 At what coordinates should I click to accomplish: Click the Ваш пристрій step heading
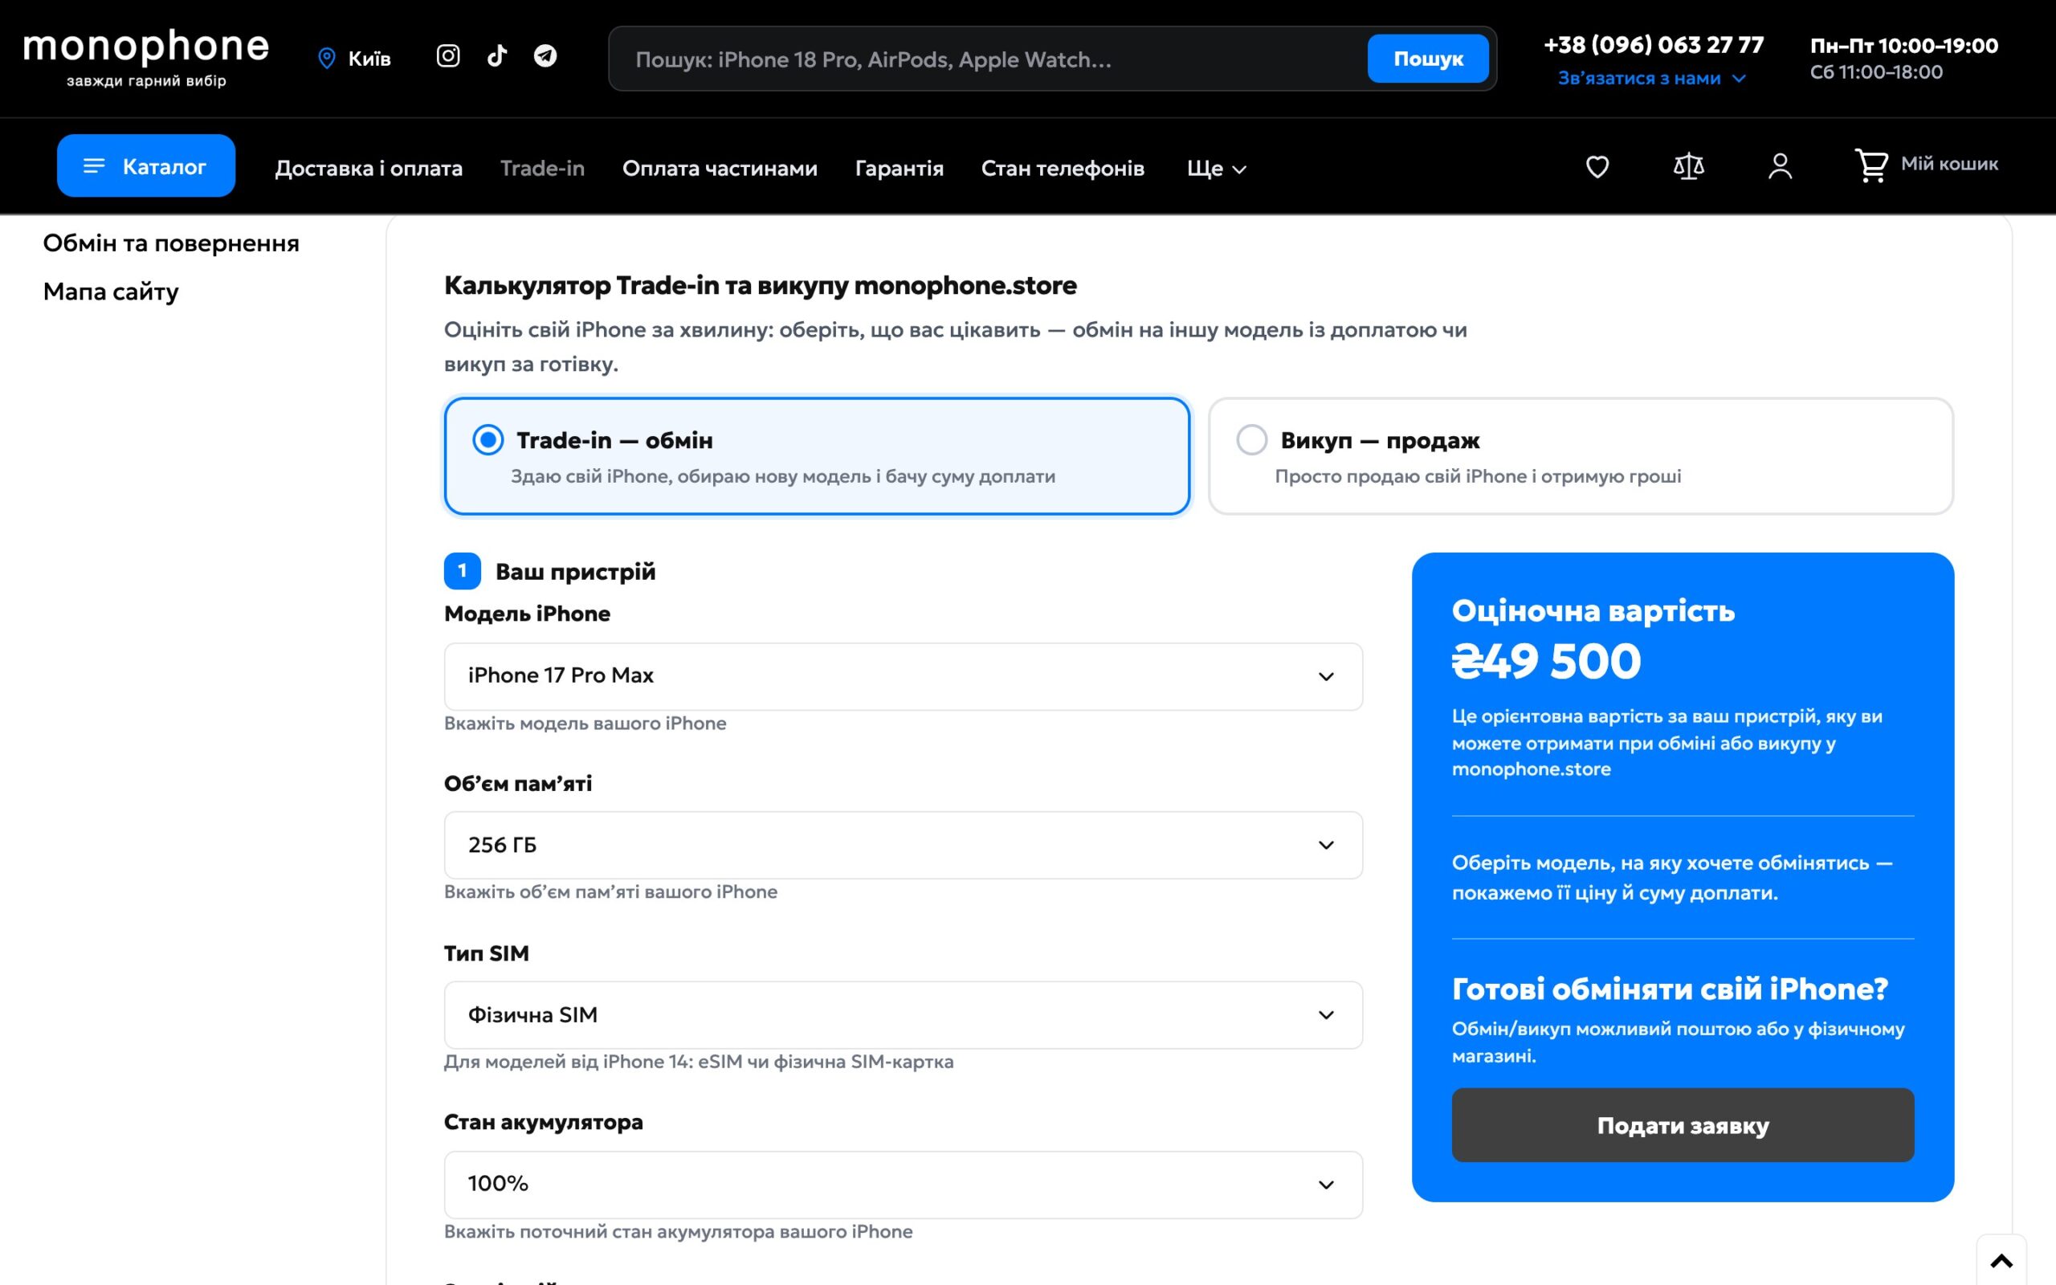click(575, 571)
